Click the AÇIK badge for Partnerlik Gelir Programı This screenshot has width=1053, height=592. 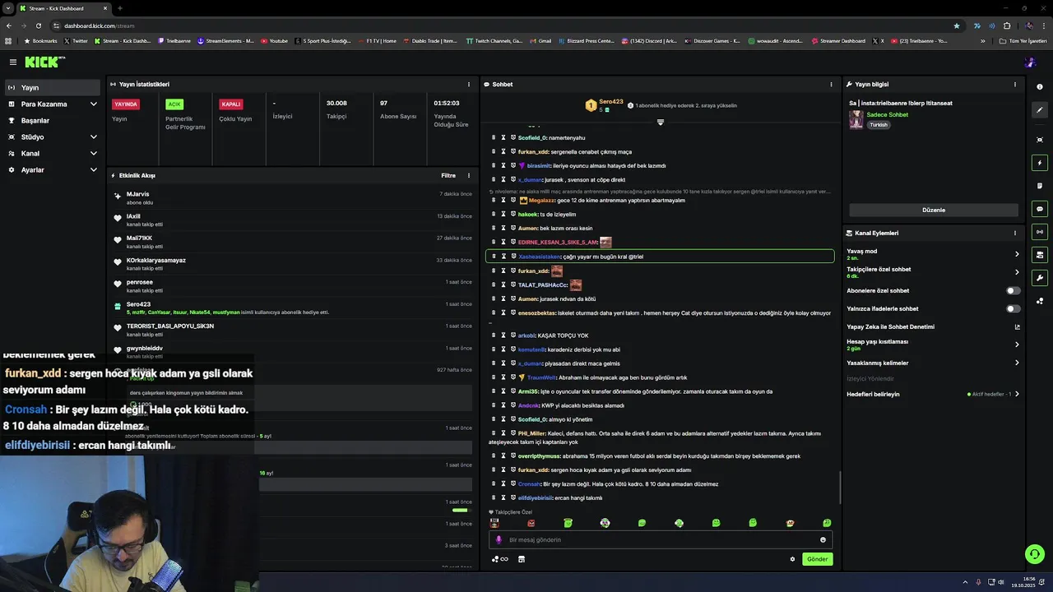[174, 104]
